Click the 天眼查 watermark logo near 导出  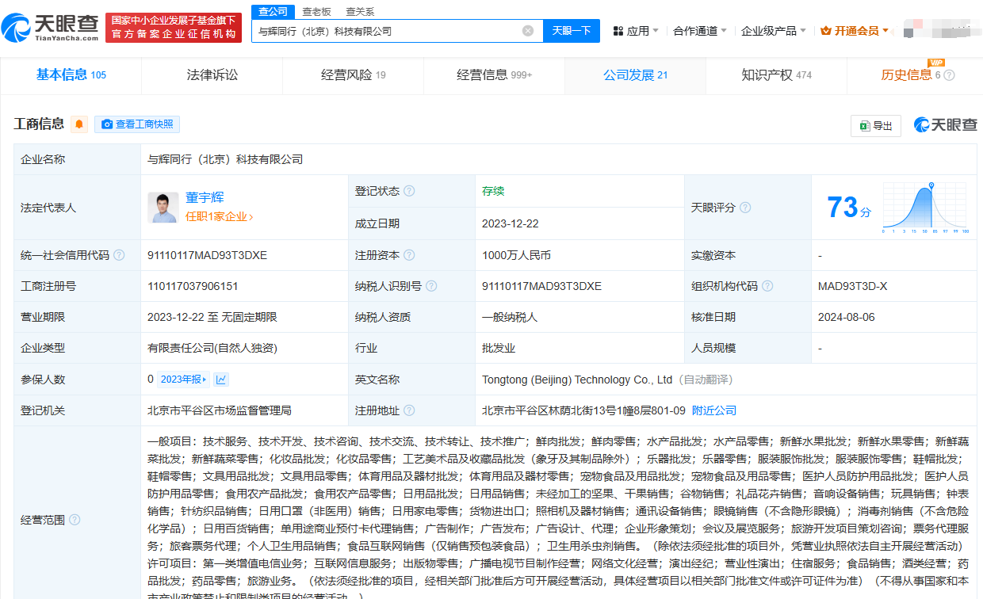(x=946, y=125)
